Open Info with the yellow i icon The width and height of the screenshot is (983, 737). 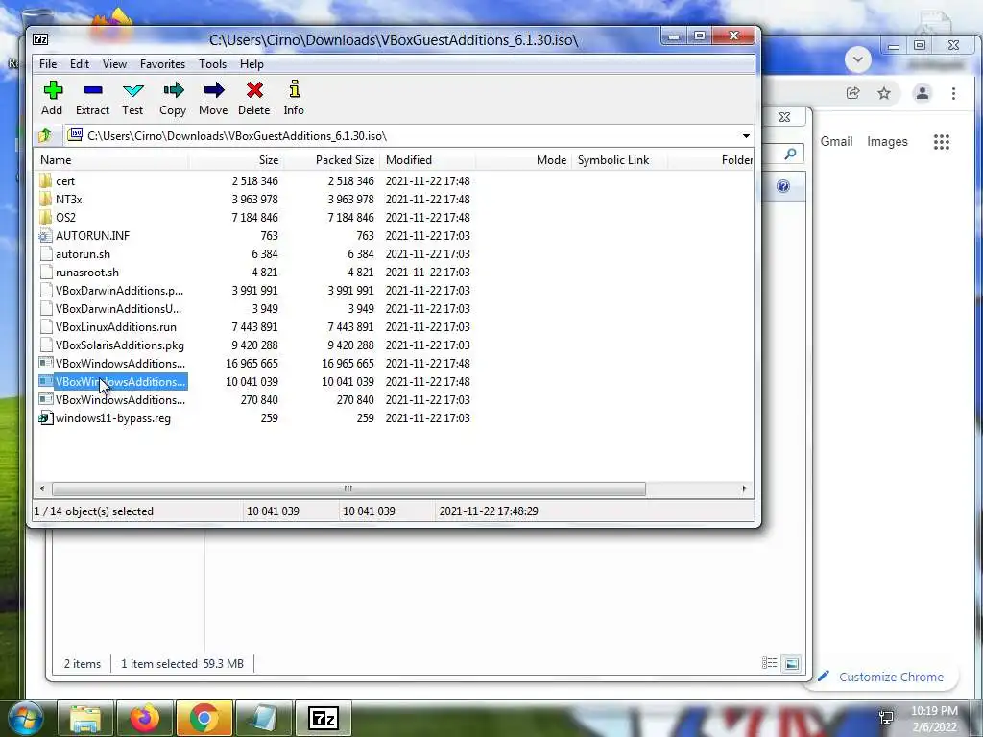[x=294, y=89]
